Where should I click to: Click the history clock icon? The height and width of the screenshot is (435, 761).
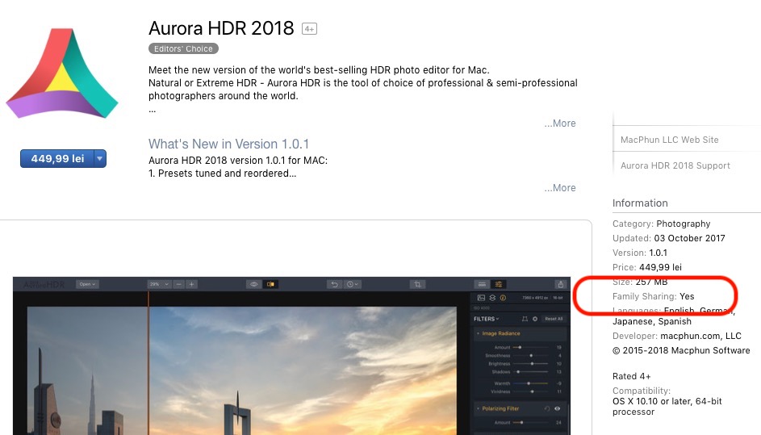pyautogui.click(x=352, y=284)
